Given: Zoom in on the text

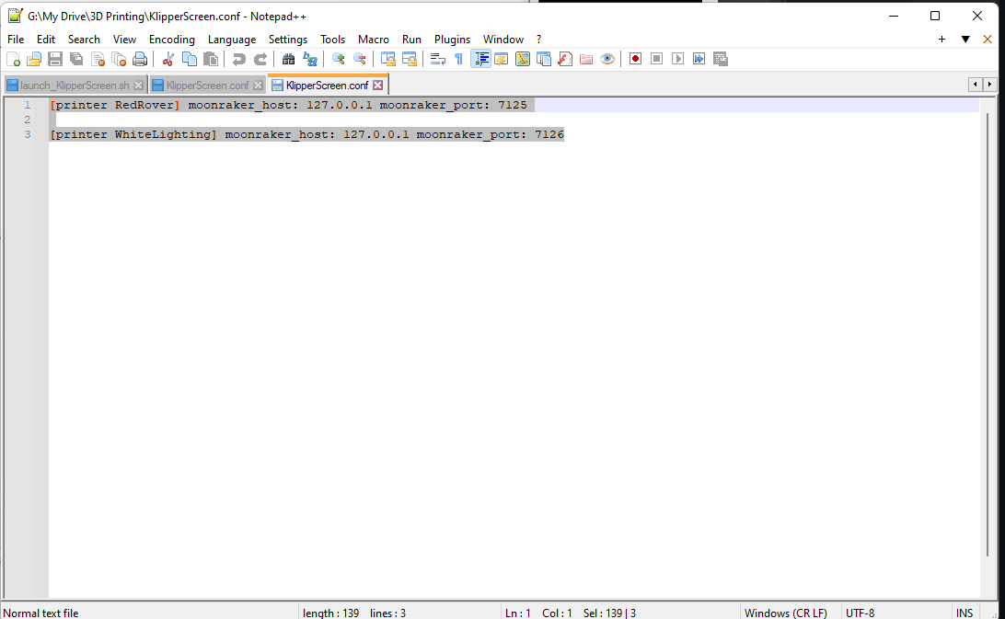Looking at the screenshot, I should click(338, 58).
